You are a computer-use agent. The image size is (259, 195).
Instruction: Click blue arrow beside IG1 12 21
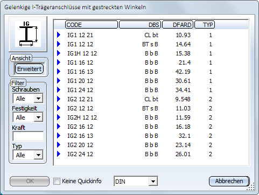tap(59, 35)
